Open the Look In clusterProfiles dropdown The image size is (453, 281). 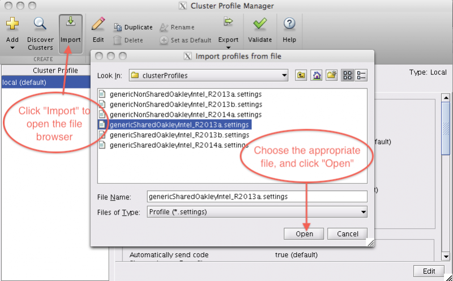click(208, 75)
